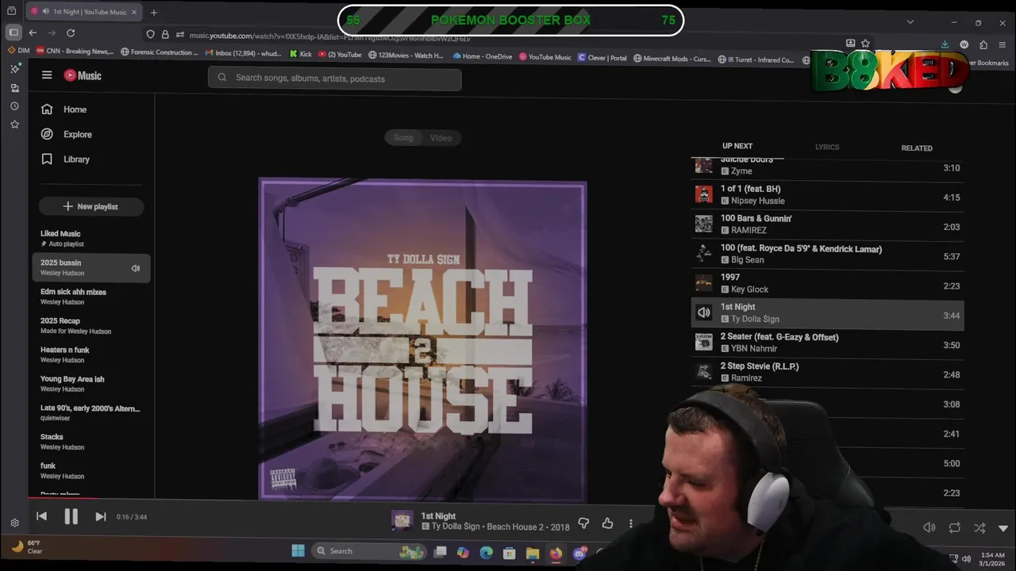
Task: Open the AI chatbot sparkle icon in Firefox sidebar
Action: 14,69
